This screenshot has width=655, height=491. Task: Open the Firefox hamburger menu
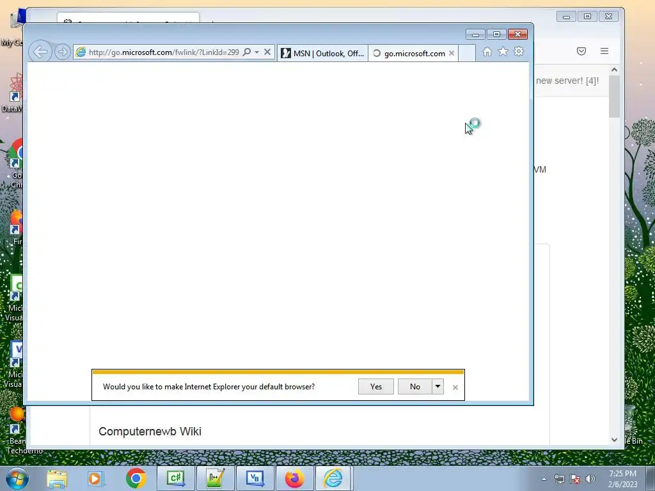click(x=604, y=51)
